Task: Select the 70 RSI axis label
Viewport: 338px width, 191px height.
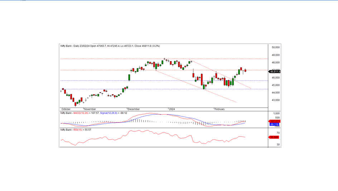Action: click(278, 133)
